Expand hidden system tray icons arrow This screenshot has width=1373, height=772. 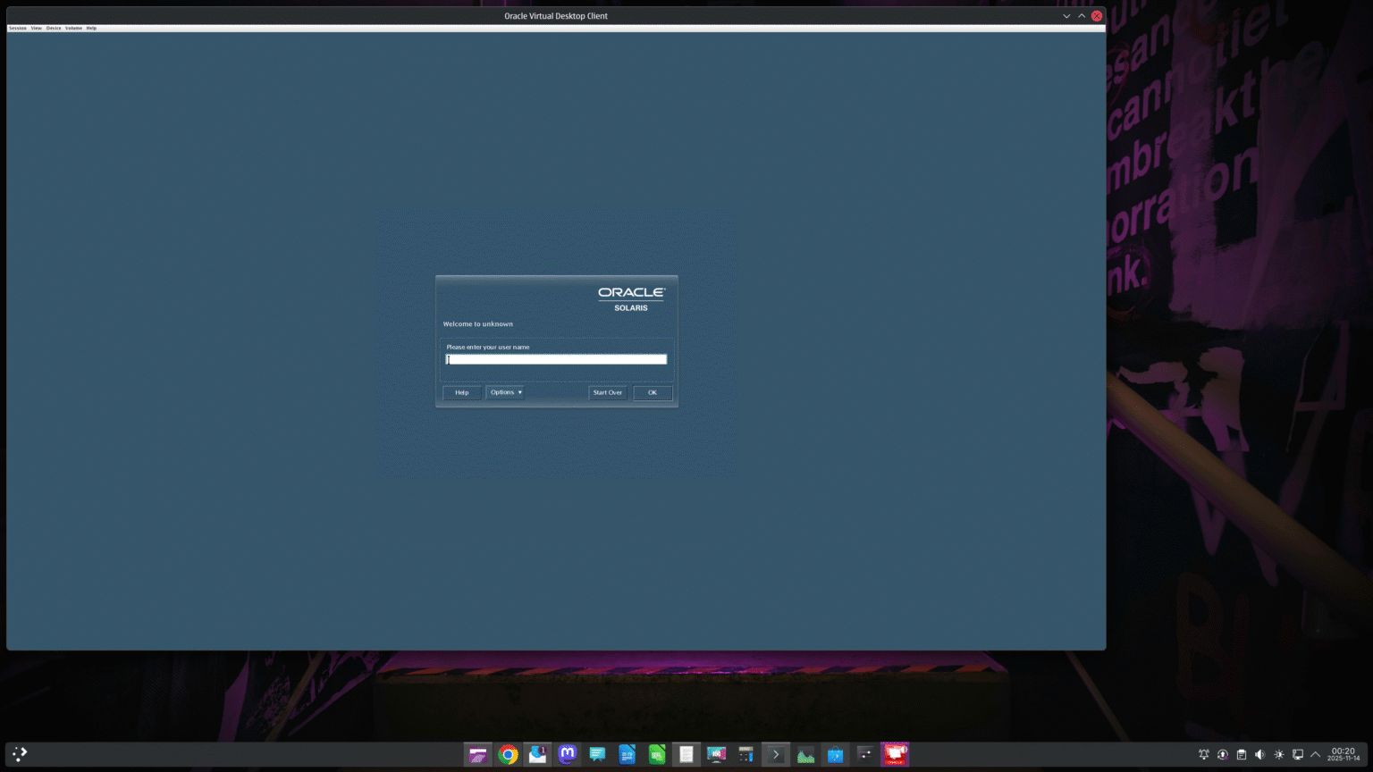(x=1316, y=755)
